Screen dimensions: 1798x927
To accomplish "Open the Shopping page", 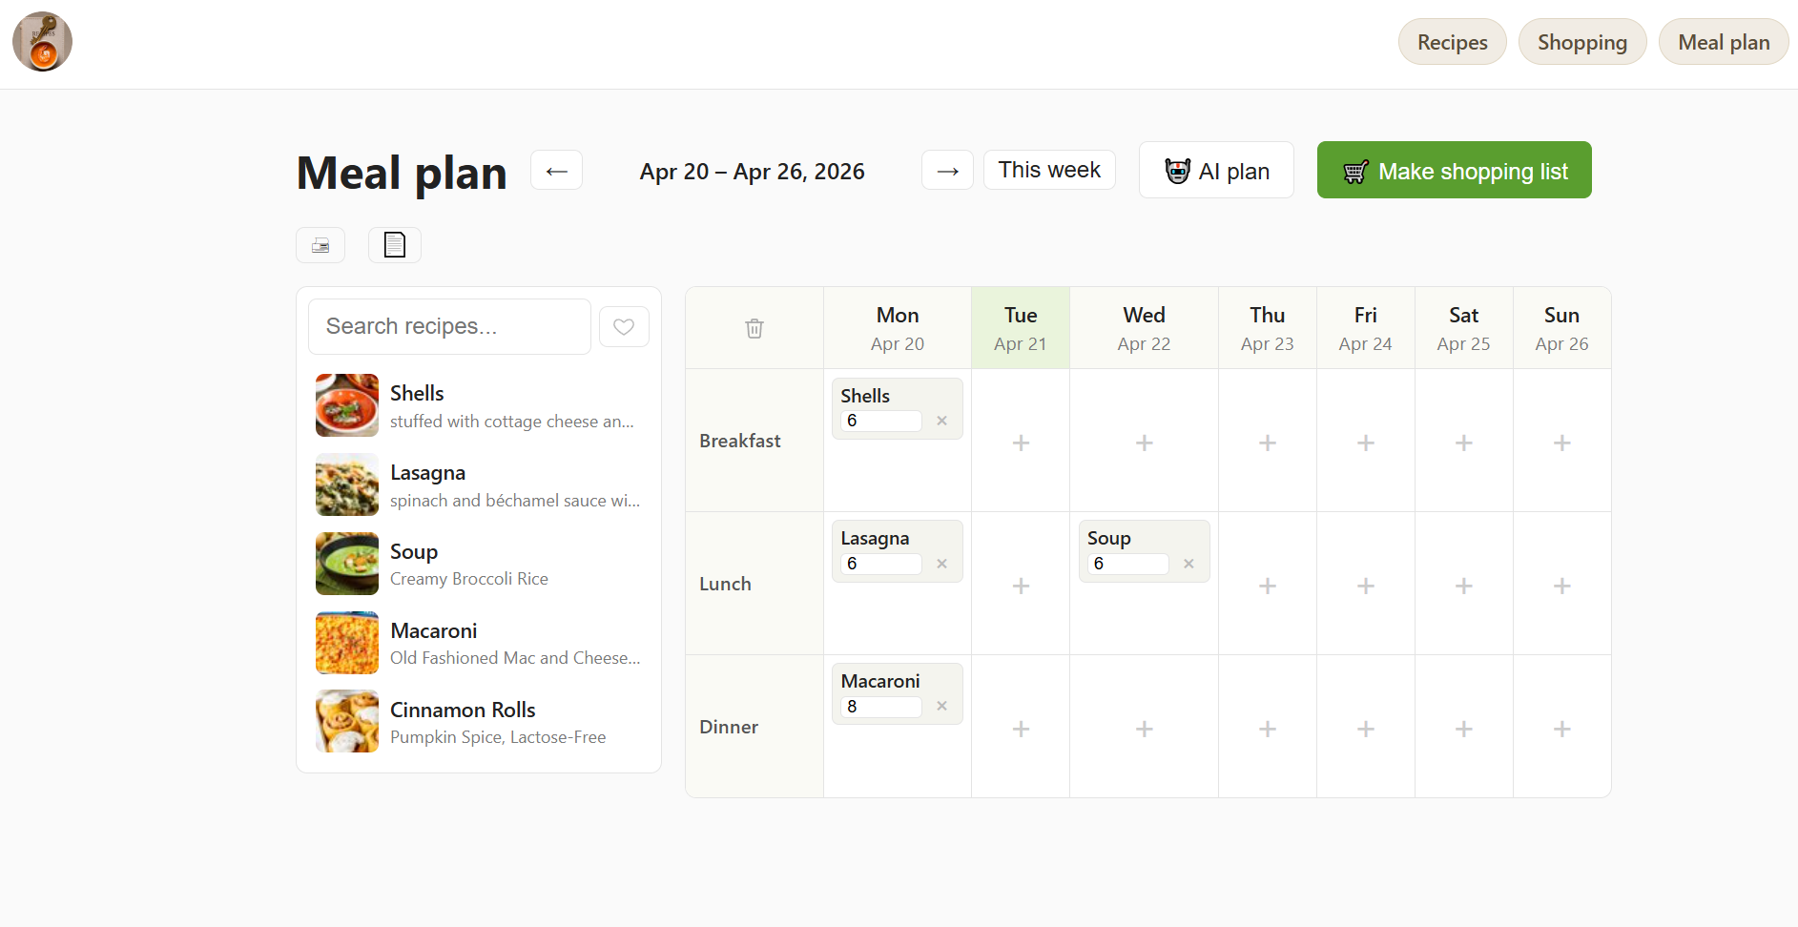I will click(x=1582, y=42).
